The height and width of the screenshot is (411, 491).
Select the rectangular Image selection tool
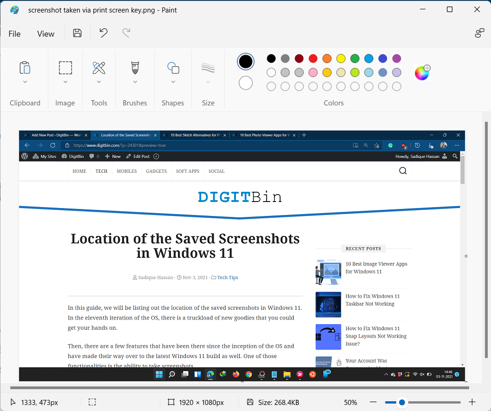[x=65, y=68]
